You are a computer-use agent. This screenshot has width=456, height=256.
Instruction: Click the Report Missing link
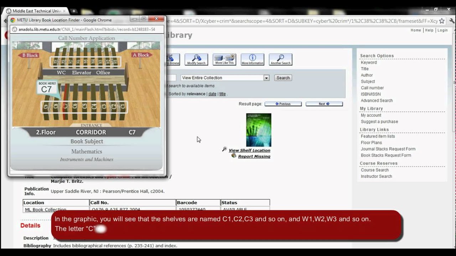254,156
